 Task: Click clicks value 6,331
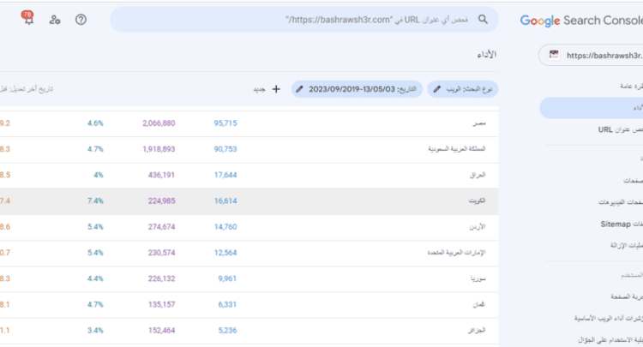point(227,304)
